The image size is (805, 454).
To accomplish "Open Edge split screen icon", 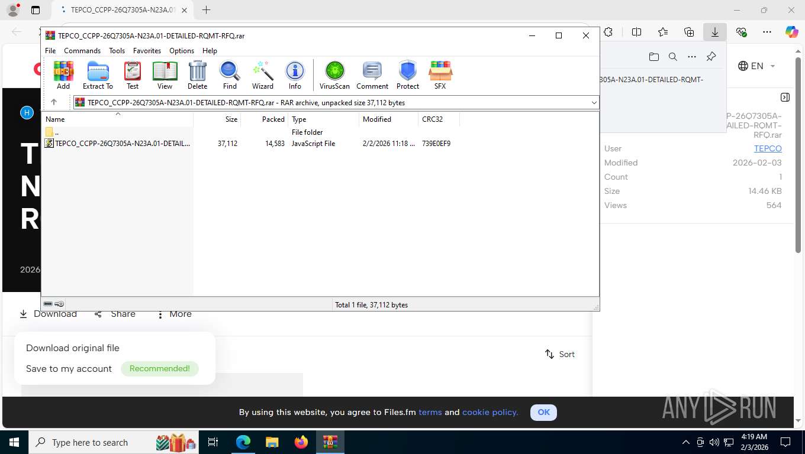I will 637,32.
